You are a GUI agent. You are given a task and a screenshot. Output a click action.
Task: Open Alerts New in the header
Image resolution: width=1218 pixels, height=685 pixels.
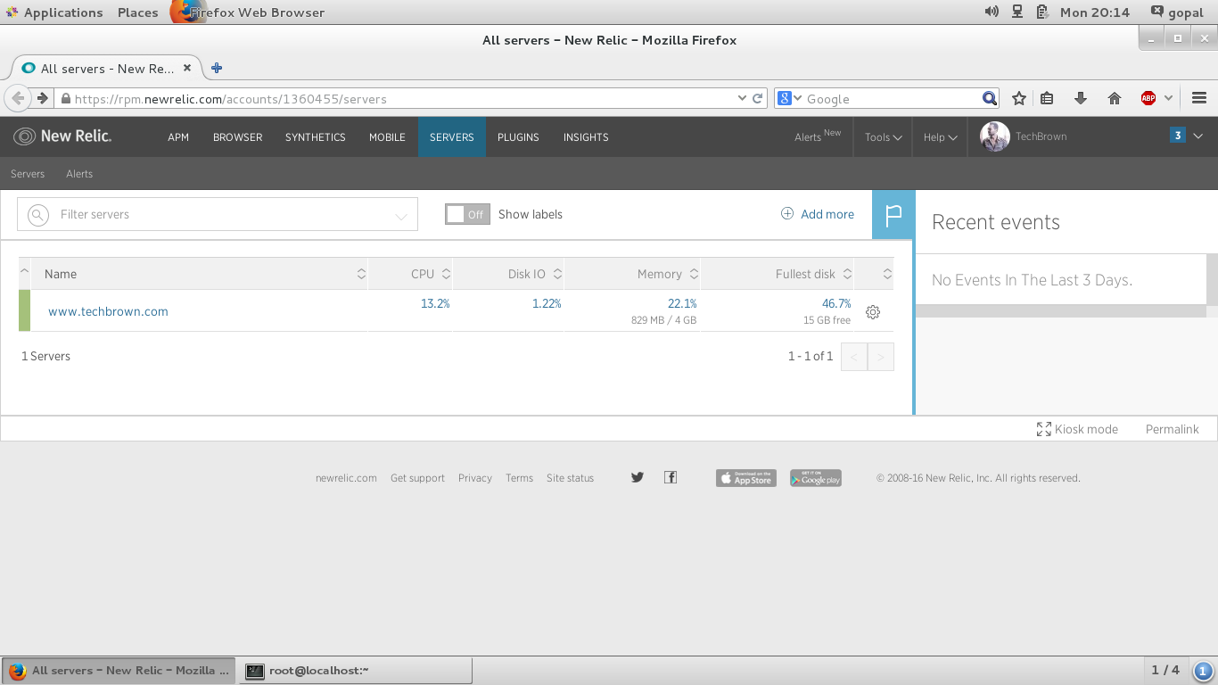(818, 136)
